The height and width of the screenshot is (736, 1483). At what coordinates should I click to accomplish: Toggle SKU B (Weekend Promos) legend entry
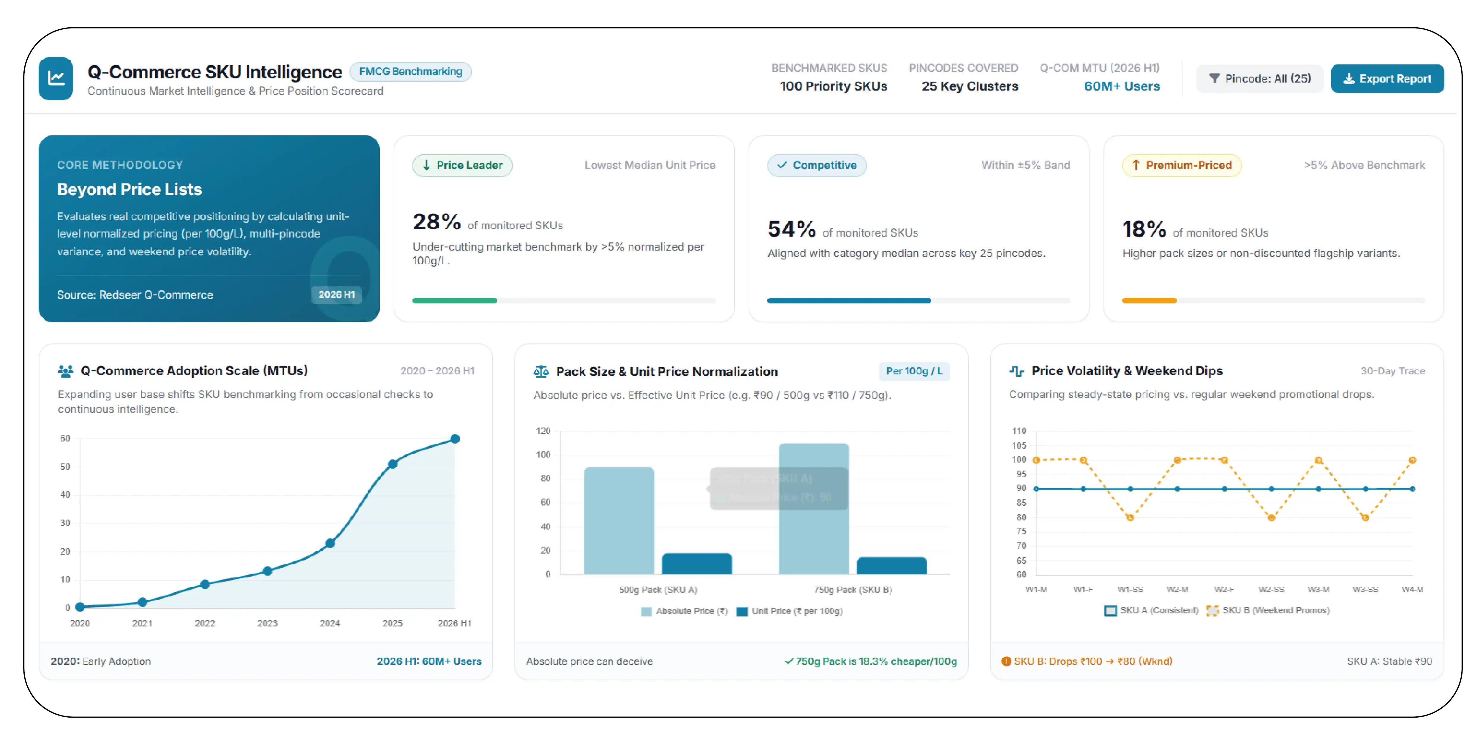[x=1268, y=610]
